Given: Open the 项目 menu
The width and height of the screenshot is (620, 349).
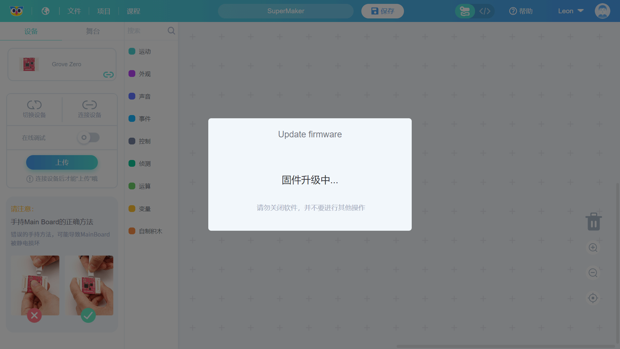Looking at the screenshot, I should tap(104, 11).
